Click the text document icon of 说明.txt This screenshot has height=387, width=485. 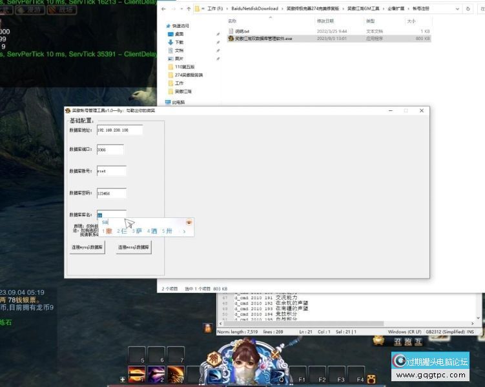point(231,31)
